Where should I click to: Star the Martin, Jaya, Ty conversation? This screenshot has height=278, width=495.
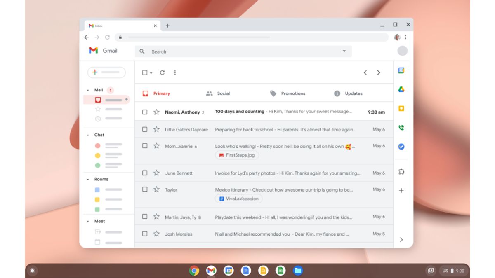[x=156, y=217]
